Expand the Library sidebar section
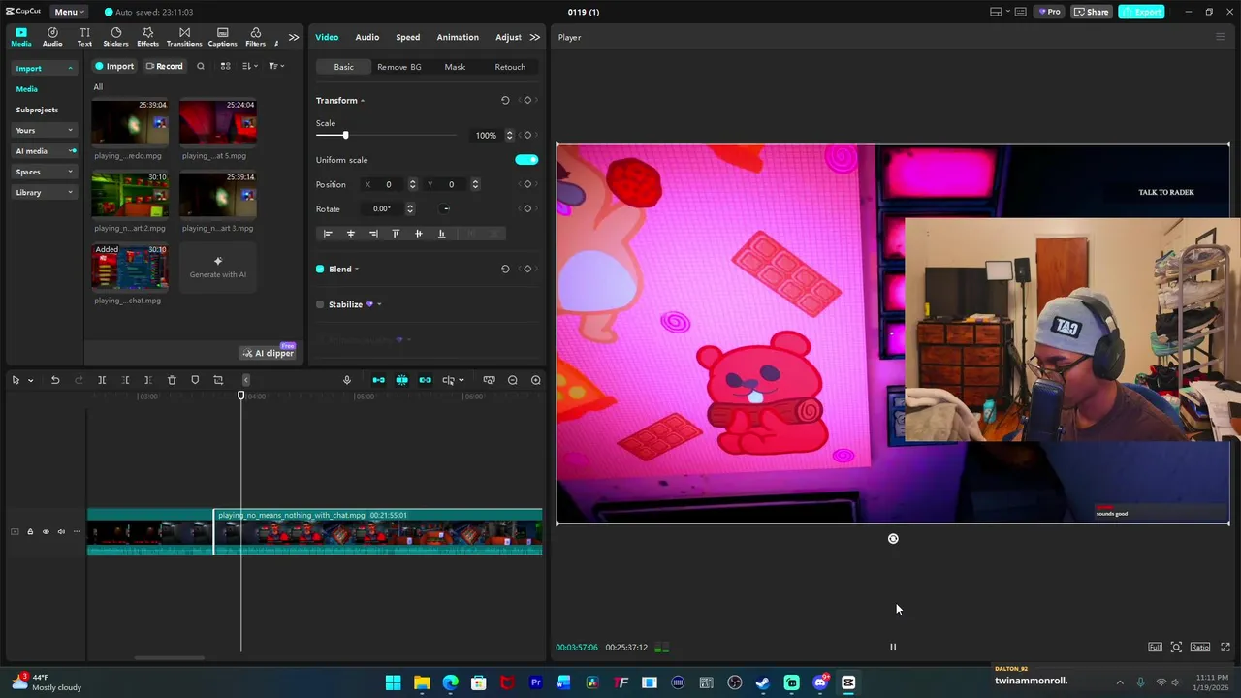This screenshot has width=1241, height=698. pos(45,192)
